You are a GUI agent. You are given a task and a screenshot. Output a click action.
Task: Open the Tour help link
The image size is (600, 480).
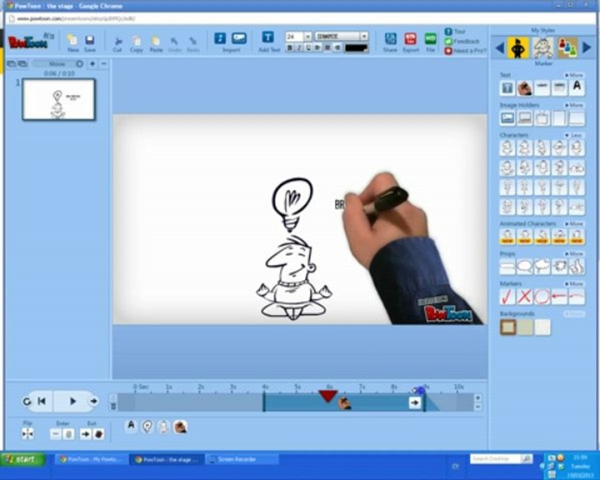[x=455, y=31]
